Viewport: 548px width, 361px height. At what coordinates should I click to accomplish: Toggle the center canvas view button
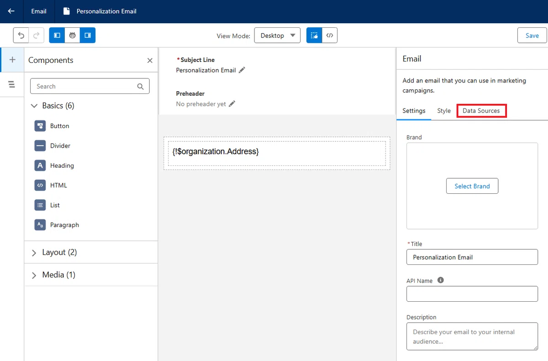(72, 35)
